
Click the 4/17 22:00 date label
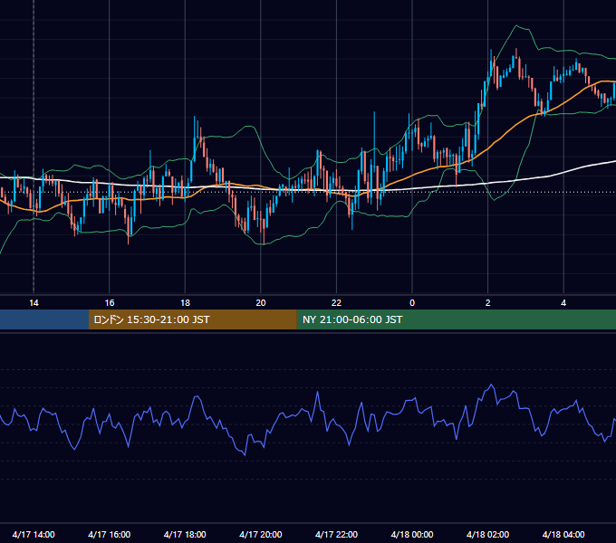pyautogui.click(x=336, y=534)
